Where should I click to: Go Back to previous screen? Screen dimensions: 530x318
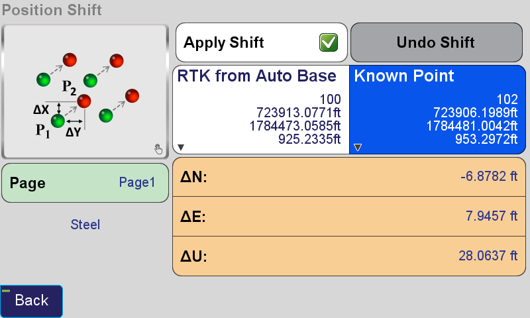(x=31, y=301)
